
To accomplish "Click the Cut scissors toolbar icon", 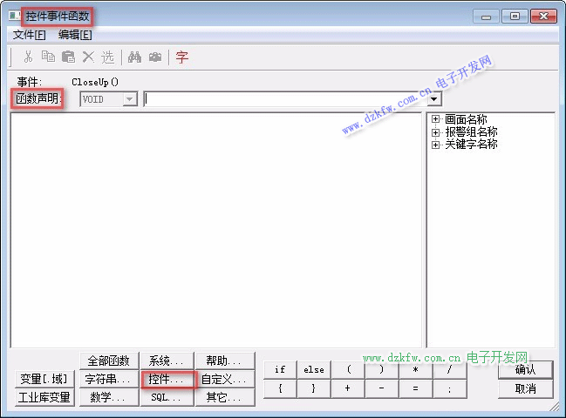I will tap(28, 57).
